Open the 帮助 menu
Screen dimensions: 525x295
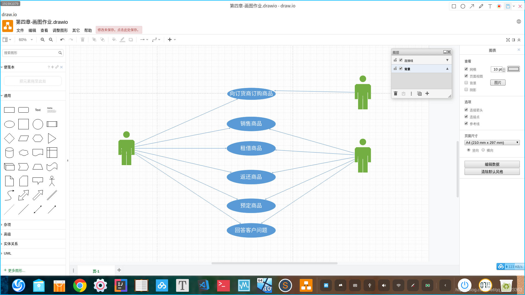[88, 30]
